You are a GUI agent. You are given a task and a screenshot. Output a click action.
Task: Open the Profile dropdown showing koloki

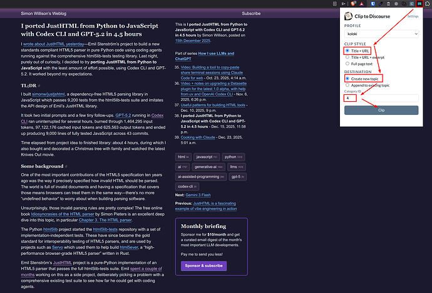coord(381,34)
